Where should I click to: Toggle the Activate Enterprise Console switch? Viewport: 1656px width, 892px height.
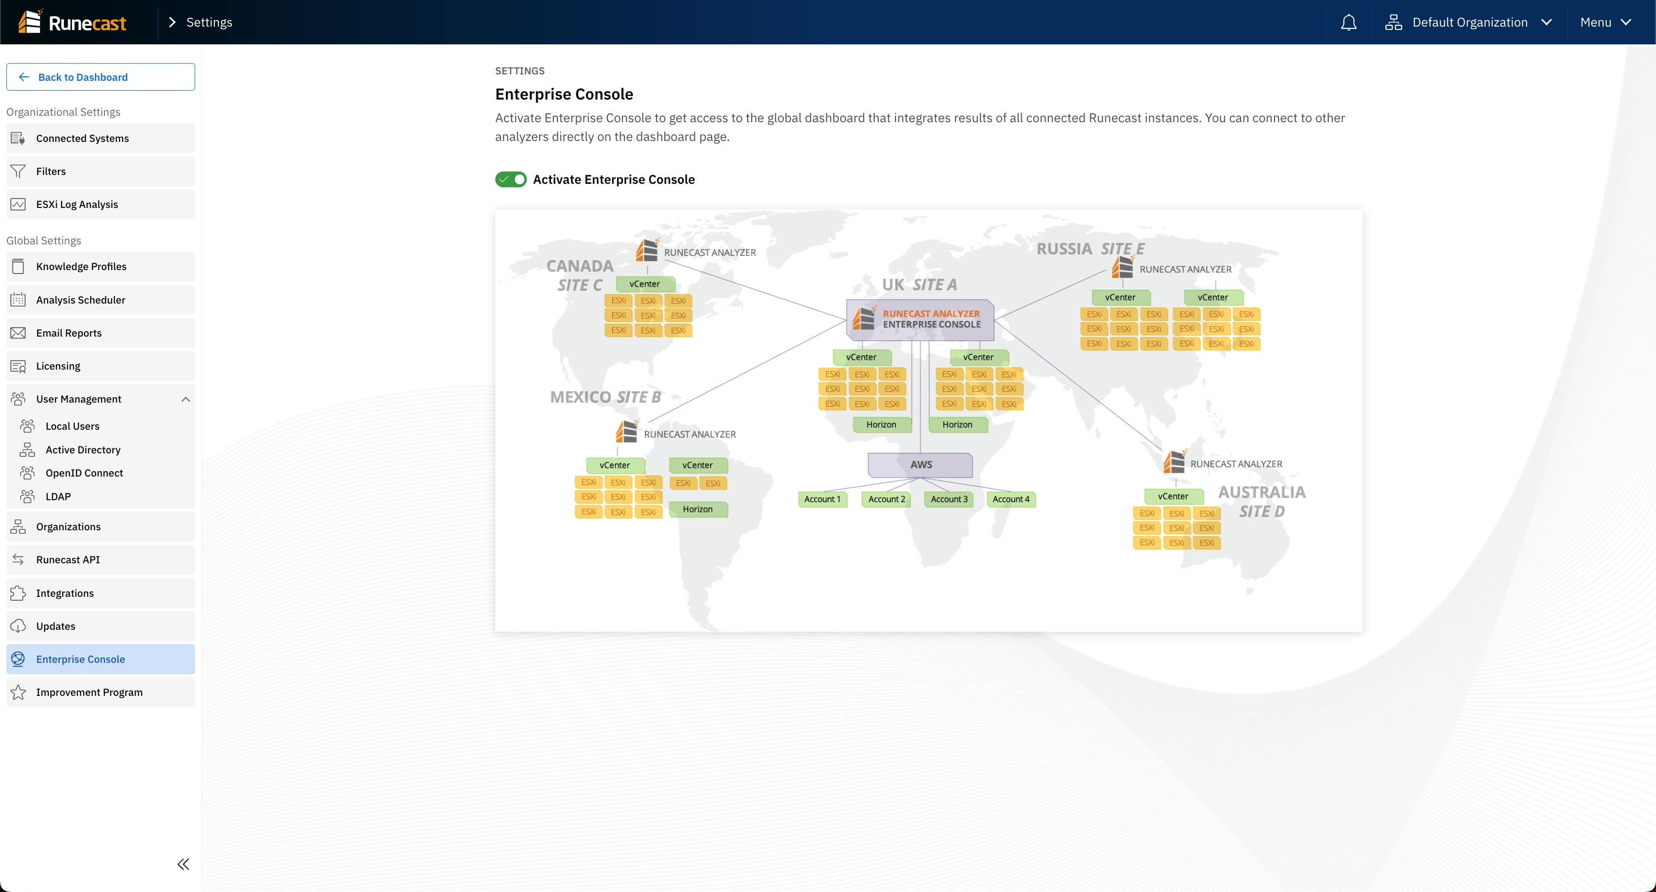click(x=511, y=179)
